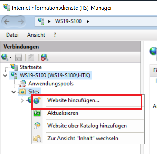Choose Website hinzufügen... from the context menu
Screen dimensions: 157x154
(x=88, y=100)
